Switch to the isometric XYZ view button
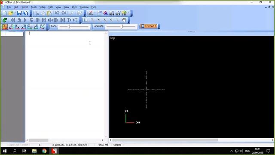 point(42,27)
